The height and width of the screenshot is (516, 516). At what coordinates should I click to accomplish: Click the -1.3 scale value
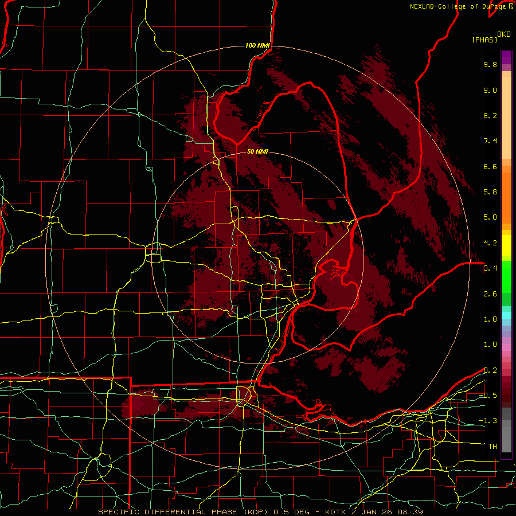click(x=488, y=421)
